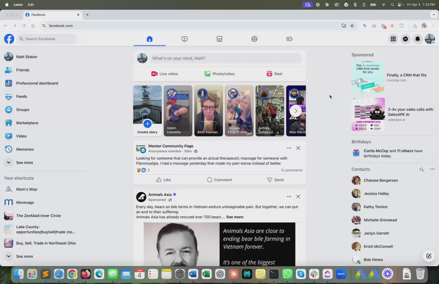
Task: Open the birthdays notice for Curtis McCoy
Action: click(x=392, y=153)
